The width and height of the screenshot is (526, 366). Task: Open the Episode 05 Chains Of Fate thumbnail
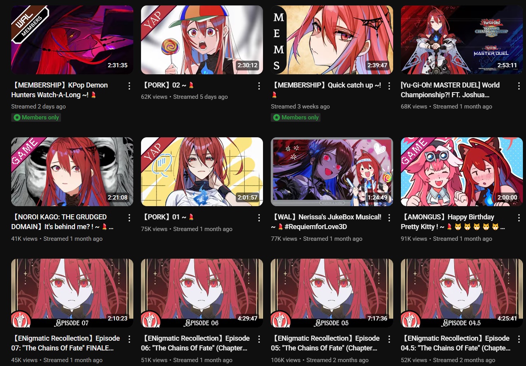coord(332,293)
